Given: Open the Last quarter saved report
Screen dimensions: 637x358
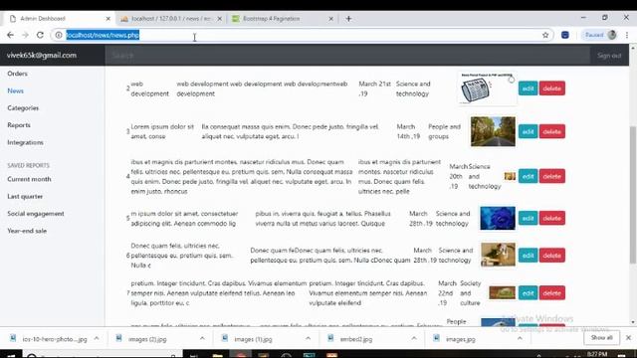Looking at the screenshot, I should pos(25,197).
